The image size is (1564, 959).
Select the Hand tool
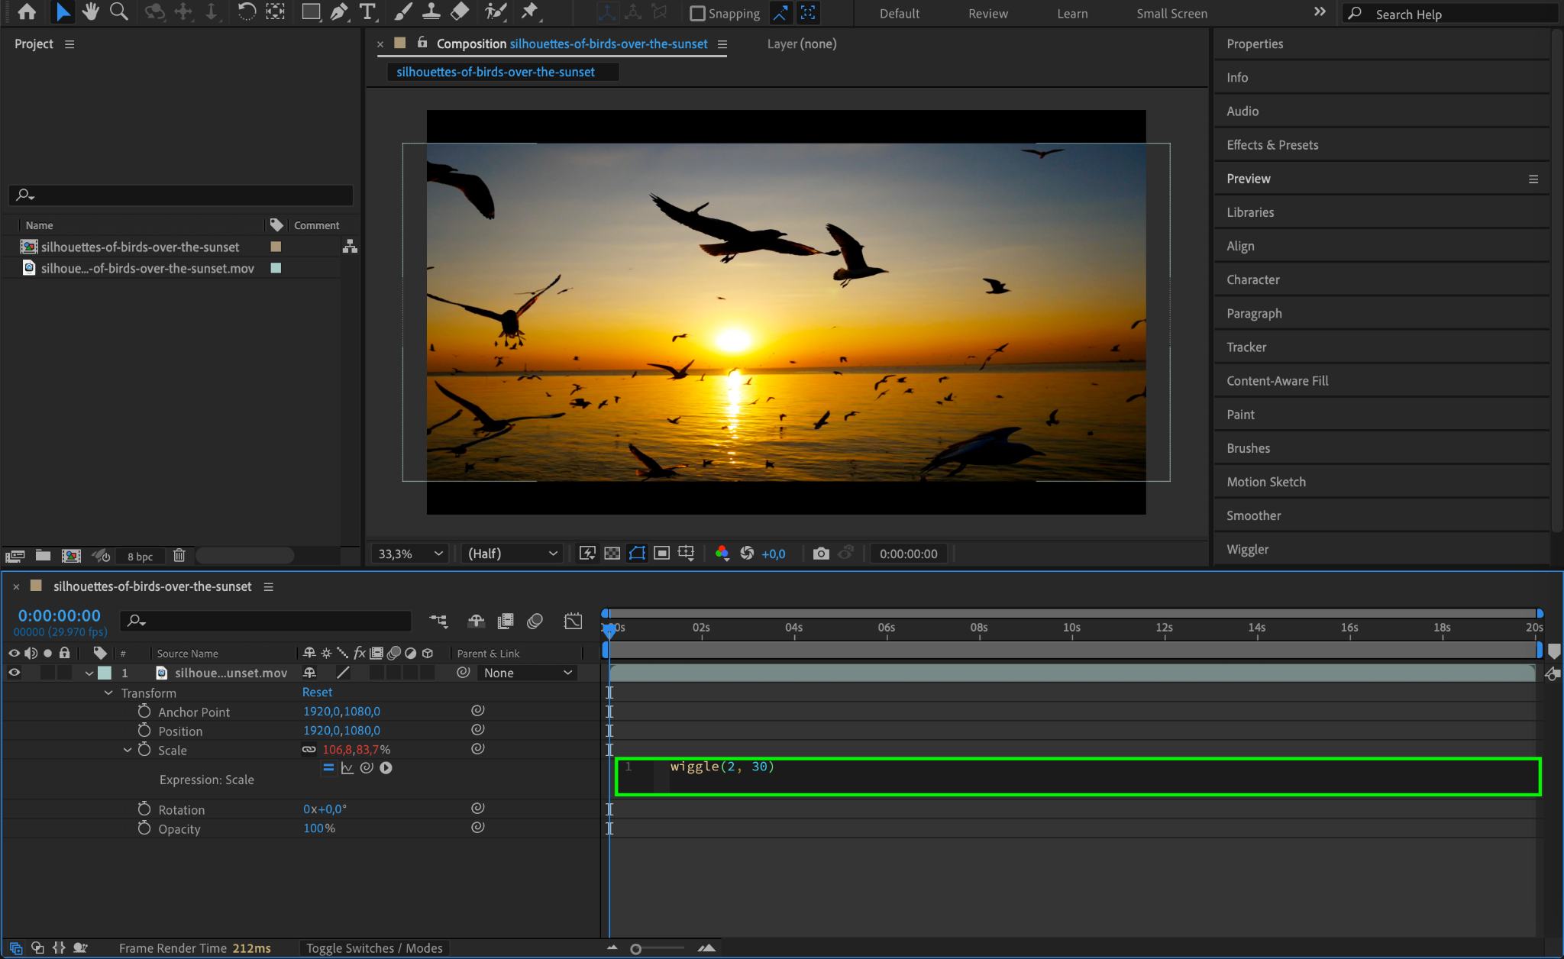90,11
